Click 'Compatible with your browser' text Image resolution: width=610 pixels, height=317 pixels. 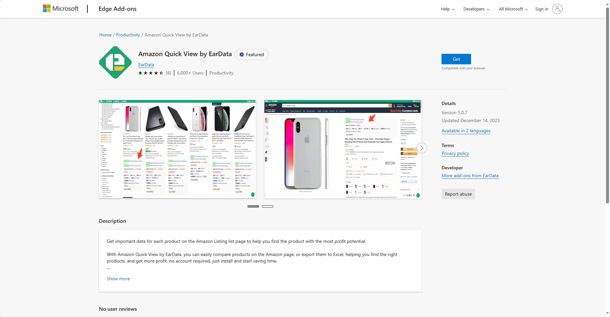point(463,68)
